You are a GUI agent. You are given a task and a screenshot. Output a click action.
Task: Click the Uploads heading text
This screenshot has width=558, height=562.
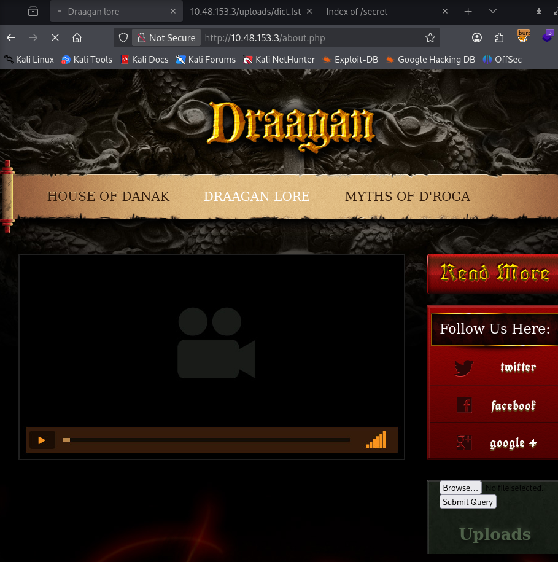tap(495, 534)
